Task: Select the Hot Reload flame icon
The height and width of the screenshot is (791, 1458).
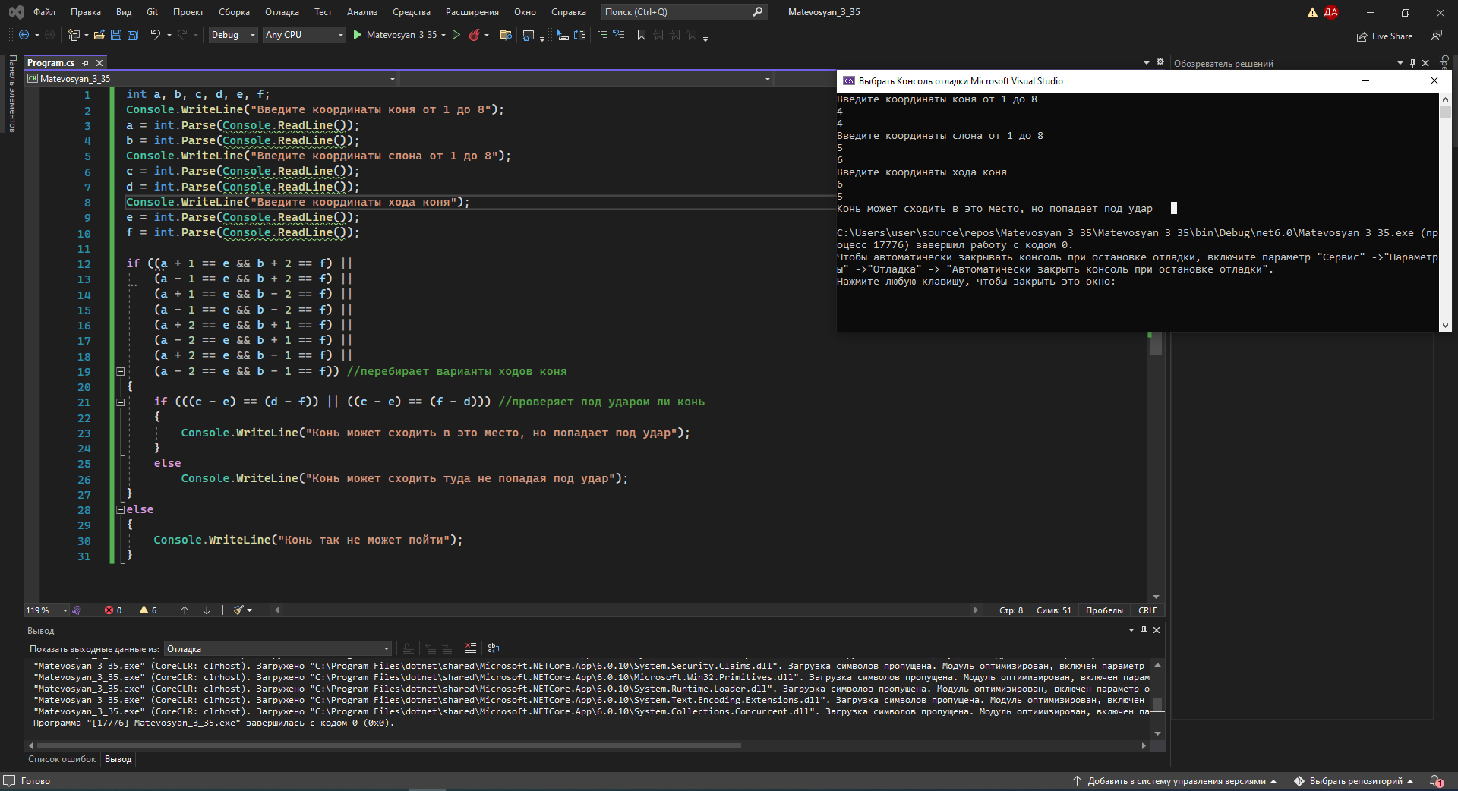Action: click(x=475, y=35)
